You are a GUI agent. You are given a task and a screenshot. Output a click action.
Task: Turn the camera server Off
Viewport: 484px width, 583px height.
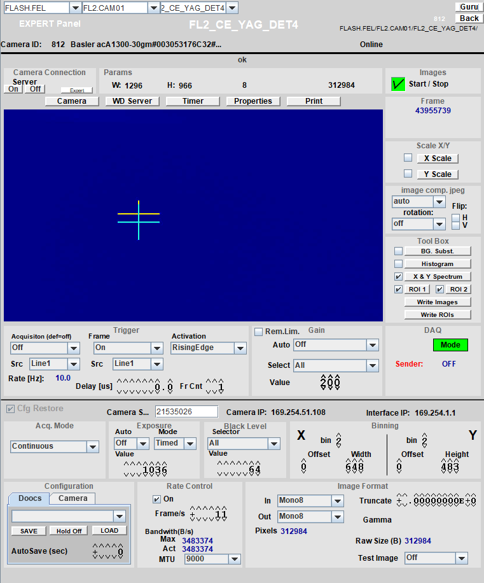(x=35, y=89)
